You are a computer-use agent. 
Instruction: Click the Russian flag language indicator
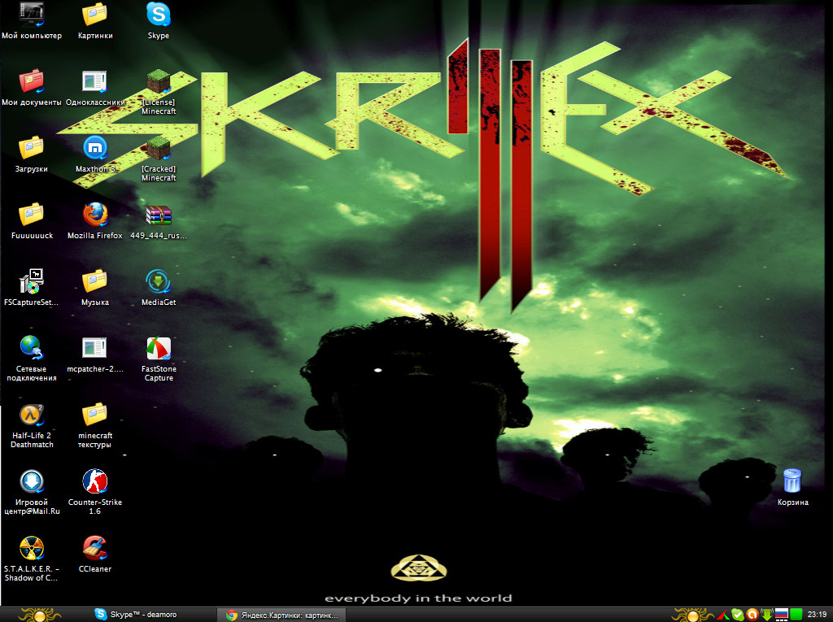pyautogui.click(x=781, y=615)
